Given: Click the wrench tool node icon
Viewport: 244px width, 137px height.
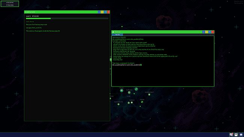Looking at the screenshot, I should coord(136,89).
